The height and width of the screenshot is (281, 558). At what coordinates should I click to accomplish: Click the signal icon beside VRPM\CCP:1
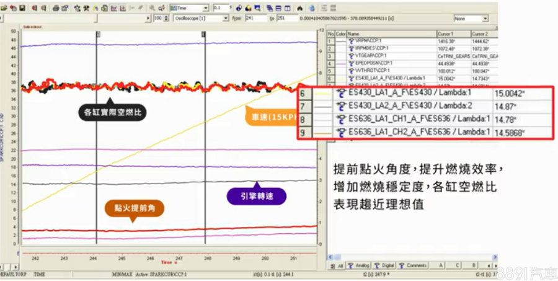coord(351,41)
